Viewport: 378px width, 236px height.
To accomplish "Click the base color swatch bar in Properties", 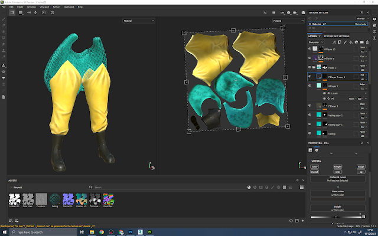I will (x=337, y=199).
